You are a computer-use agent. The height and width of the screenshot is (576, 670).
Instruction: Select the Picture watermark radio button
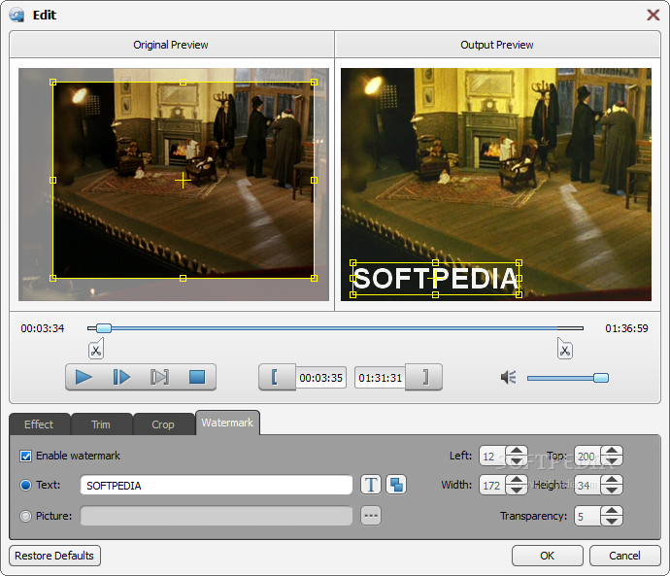tap(25, 516)
